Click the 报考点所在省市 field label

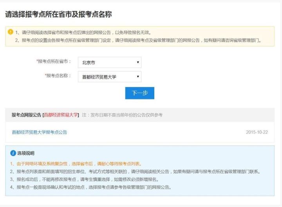pos(54,62)
